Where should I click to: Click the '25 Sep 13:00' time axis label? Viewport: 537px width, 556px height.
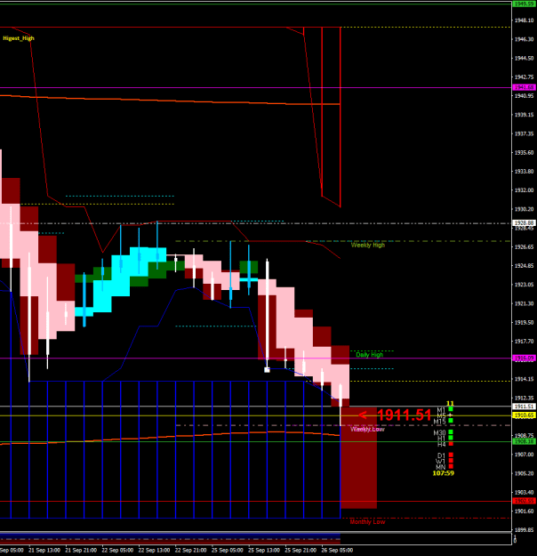pos(264,551)
